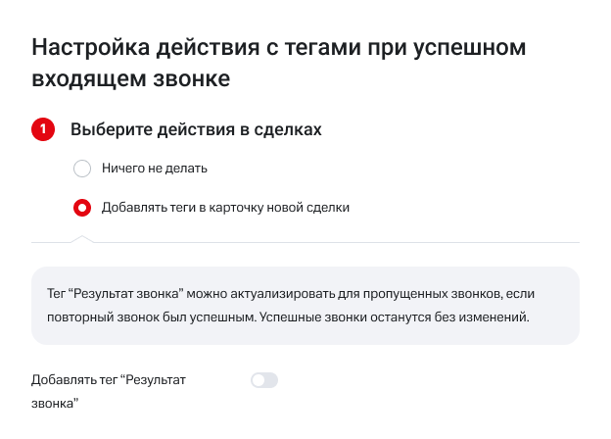Click the 'входящем звонке' line of the title
Screen dimensions: 611x439
(131, 79)
